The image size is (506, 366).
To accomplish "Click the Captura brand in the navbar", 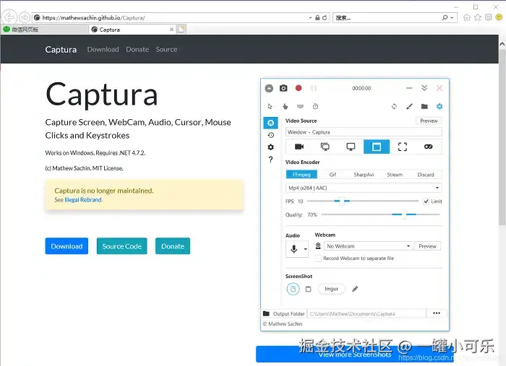I will pyautogui.click(x=61, y=50).
